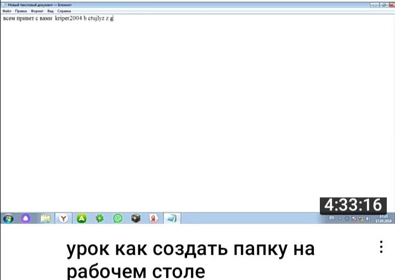Click the EN language indicator in tray
This screenshot has height=280, width=395.
pyautogui.click(x=332, y=218)
